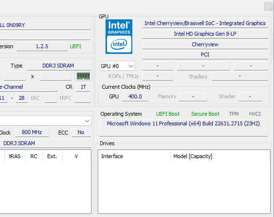Click the tRAS column header
This screenshot has width=274, height=217.
coord(14,156)
